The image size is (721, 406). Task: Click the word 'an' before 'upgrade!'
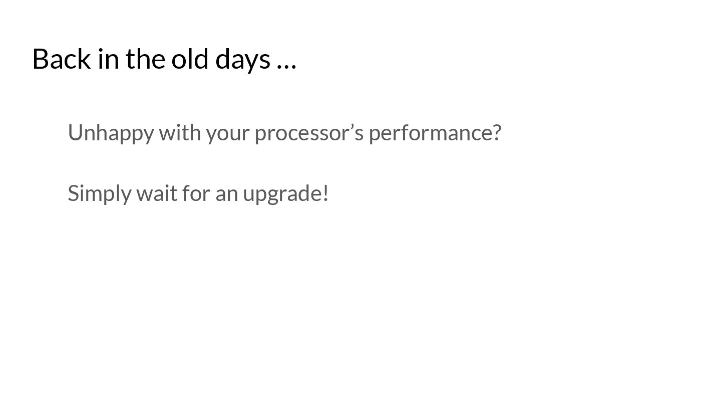click(x=227, y=195)
